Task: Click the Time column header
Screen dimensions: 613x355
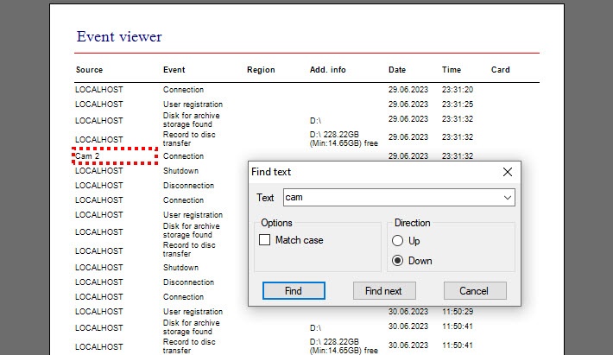Action: 452,70
